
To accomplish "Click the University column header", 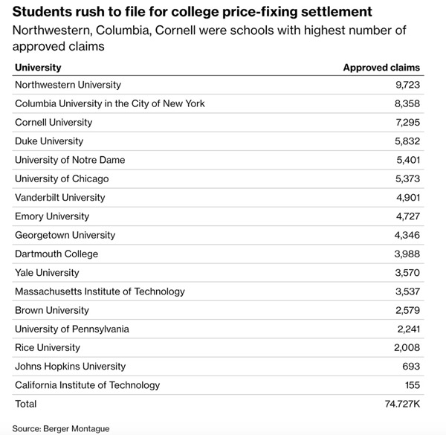I will pos(38,68).
